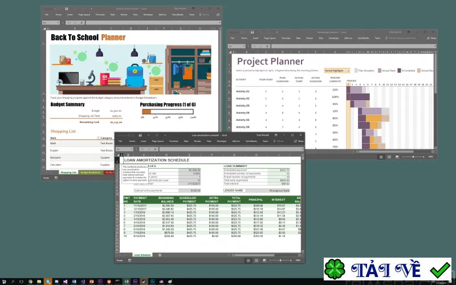Open Data tab in Loan amortization window

[x=186, y=141]
